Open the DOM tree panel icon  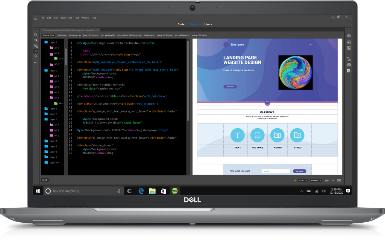[x=349, y=59]
